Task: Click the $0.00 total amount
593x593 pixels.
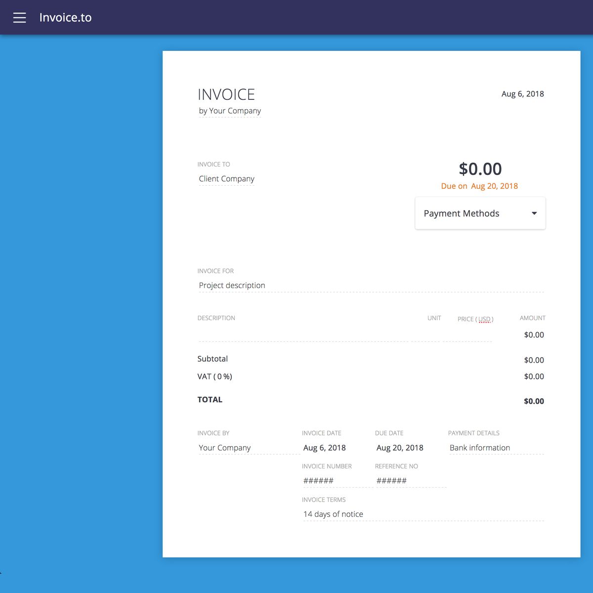Action: pos(534,401)
